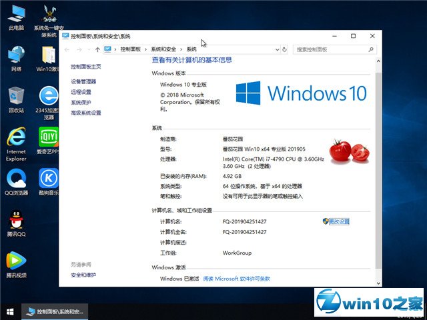
Task: Open 系统保护 link
Action: tap(81, 103)
